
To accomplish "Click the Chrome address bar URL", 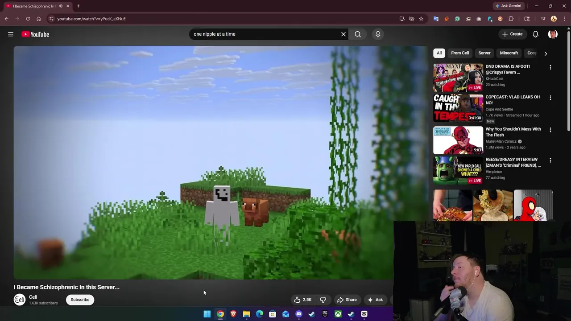I will [91, 19].
